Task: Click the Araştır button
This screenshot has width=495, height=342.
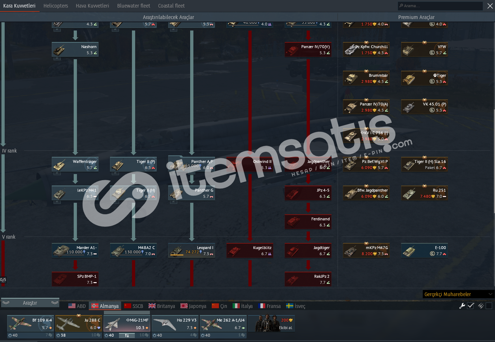Action: [x=30, y=303]
